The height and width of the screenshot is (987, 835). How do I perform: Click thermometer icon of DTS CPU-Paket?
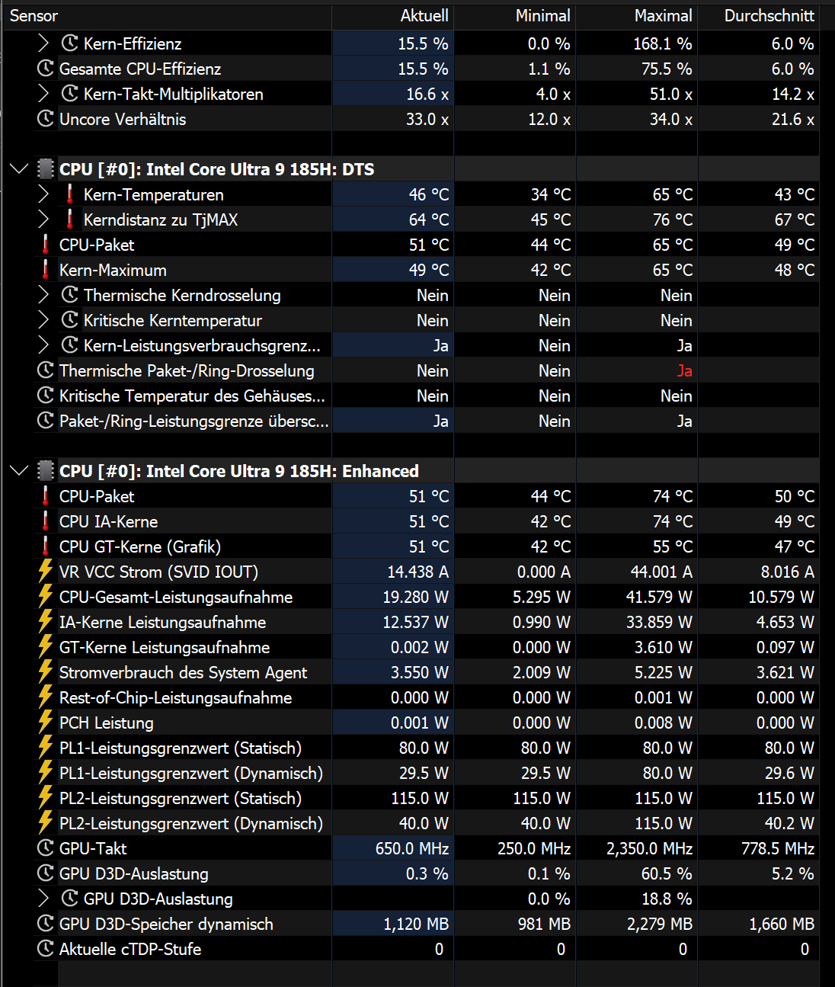(x=46, y=245)
